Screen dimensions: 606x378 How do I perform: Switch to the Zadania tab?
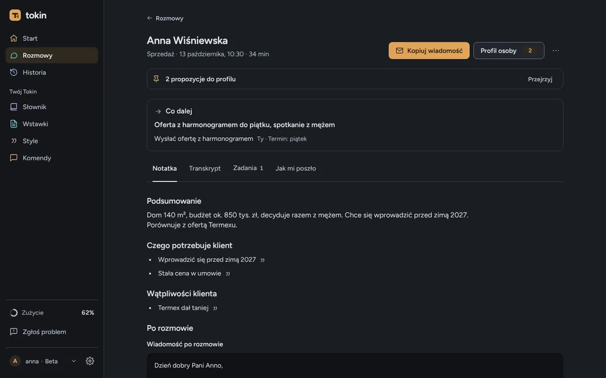tap(248, 168)
